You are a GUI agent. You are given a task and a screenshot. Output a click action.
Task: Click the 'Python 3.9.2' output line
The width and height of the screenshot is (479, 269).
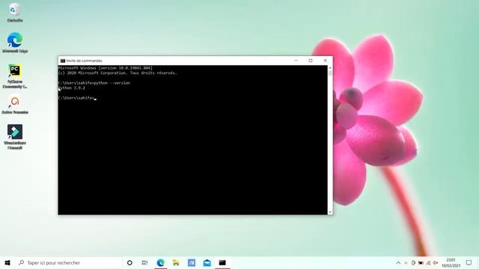click(x=72, y=88)
